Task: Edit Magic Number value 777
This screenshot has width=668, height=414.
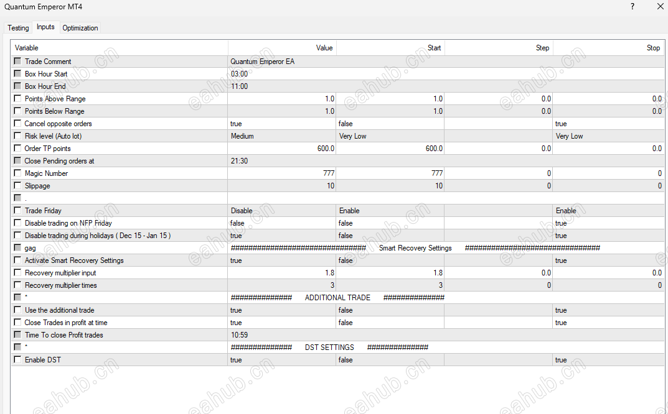Action: pos(282,173)
